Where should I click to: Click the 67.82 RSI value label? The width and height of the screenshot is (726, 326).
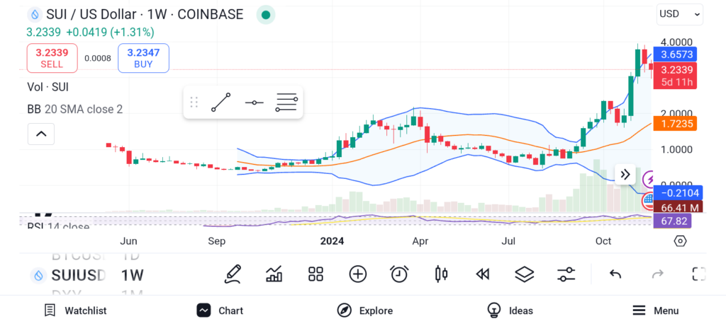click(672, 220)
